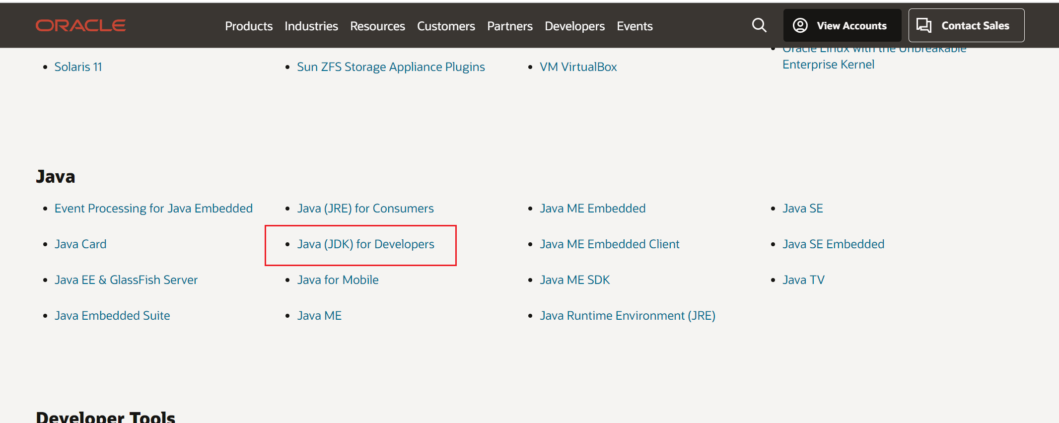The height and width of the screenshot is (423, 1059).
Task: Open Java Runtime Environment (JRE) link
Action: click(x=628, y=316)
